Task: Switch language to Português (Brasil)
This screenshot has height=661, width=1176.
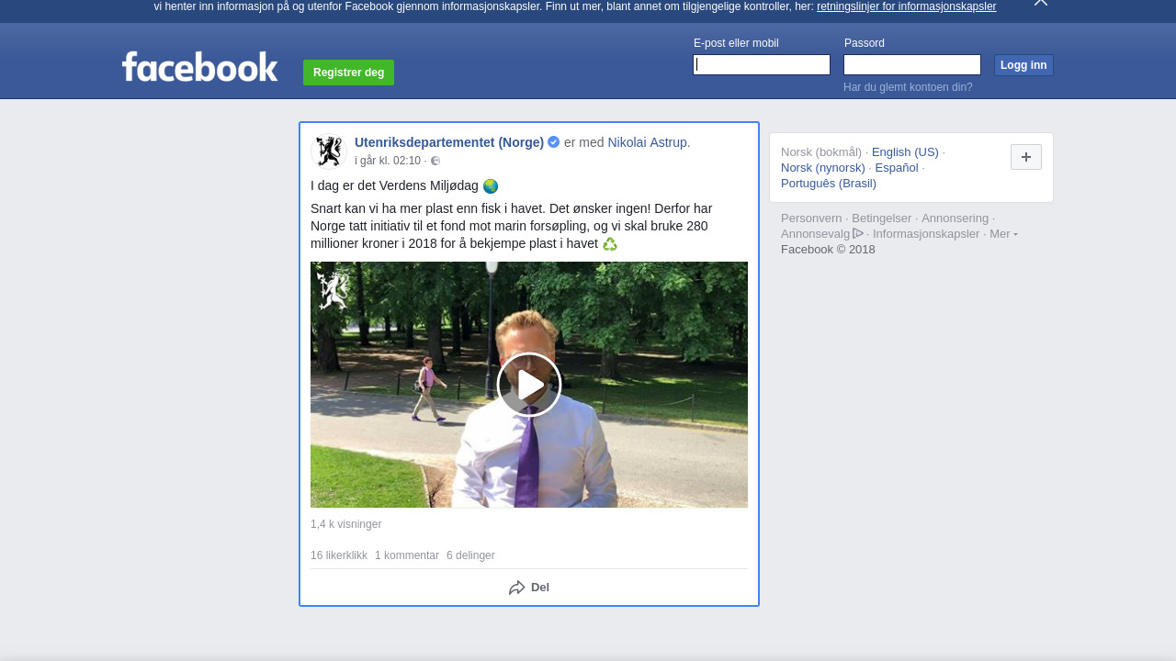Action: tap(829, 184)
